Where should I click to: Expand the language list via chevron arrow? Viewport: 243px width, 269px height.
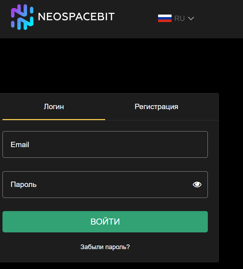pyautogui.click(x=191, y=18)
